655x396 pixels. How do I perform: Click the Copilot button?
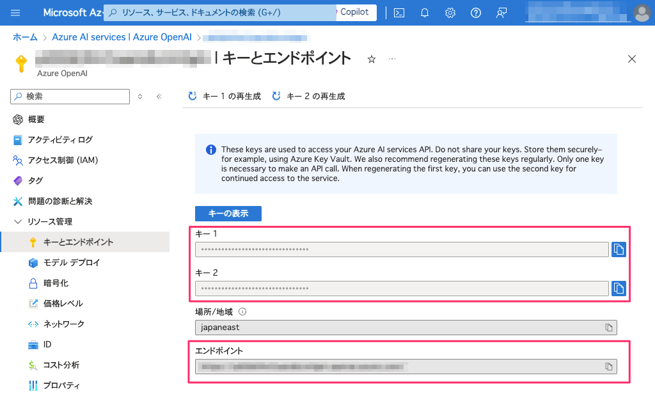pyautogui.click(x=356, y=12)
